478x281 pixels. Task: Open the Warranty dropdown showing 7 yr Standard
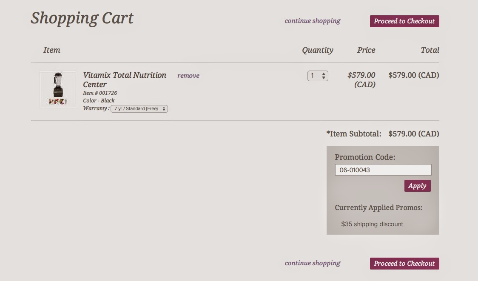coord(139,109)
